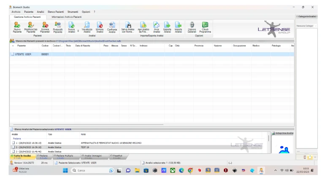Open Windows taskbar search box
The height and width of the screenshot is (183, 325).
88,170
